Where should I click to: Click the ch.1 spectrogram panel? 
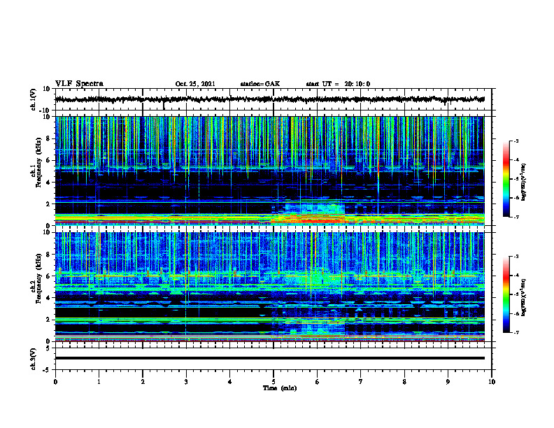270,171
